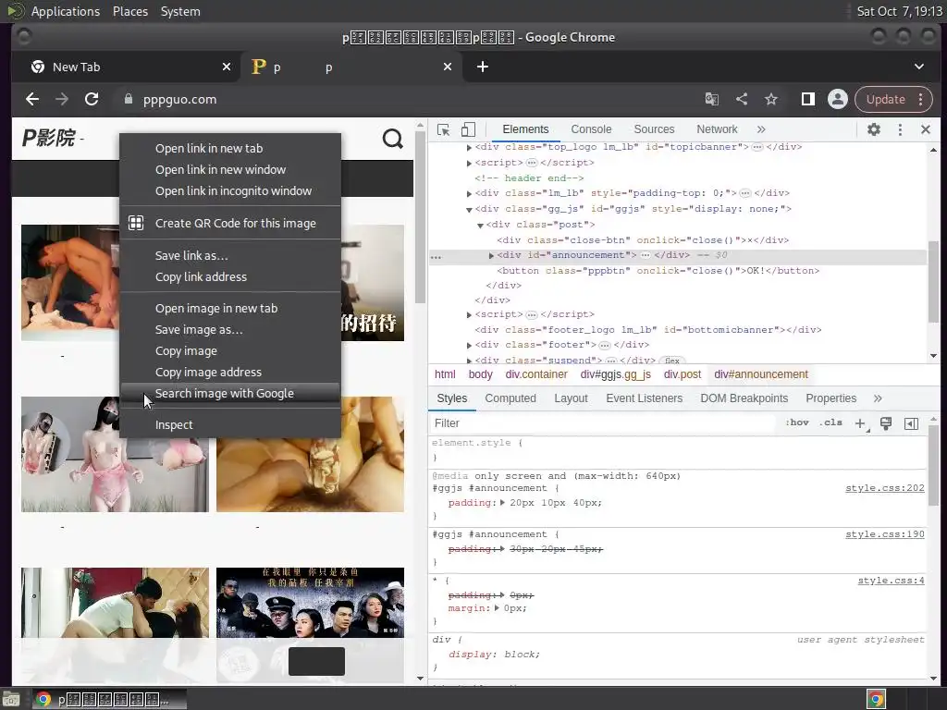Open the Chrome profile avatar
947x710 pixels.
click(x=838, y=99)
